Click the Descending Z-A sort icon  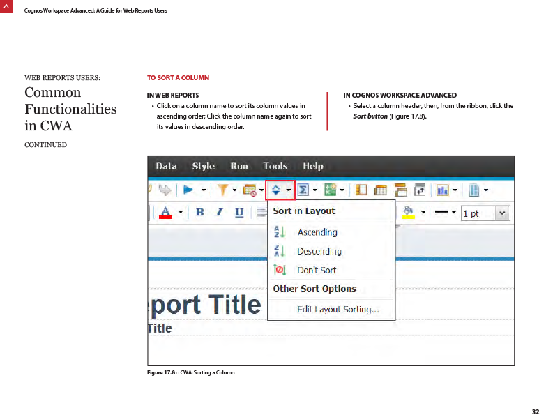pyautogui.click(x=279, y=250)
